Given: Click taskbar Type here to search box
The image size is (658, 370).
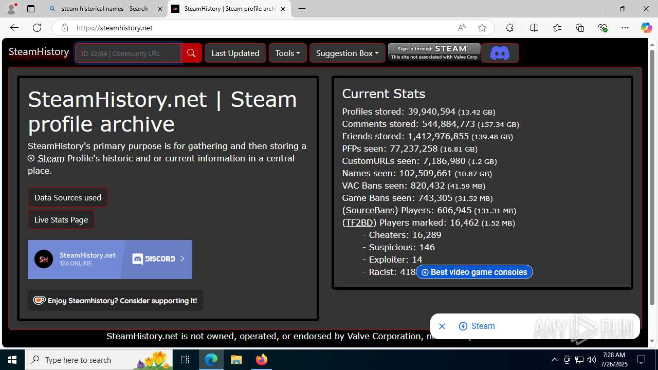Looking at the screenshot, I should (99, 360).
